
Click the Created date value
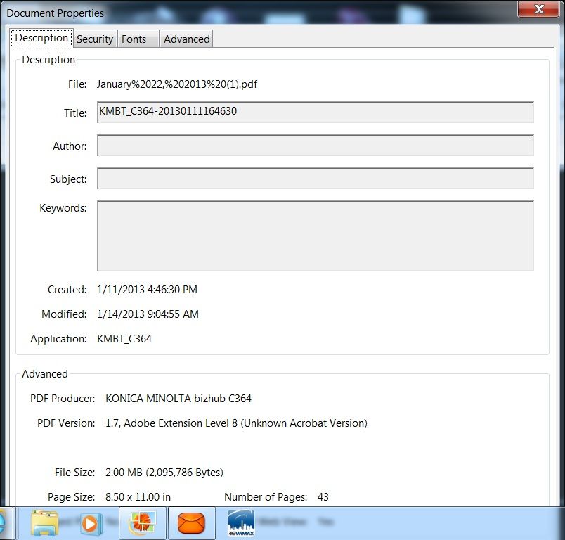point(147,290)
